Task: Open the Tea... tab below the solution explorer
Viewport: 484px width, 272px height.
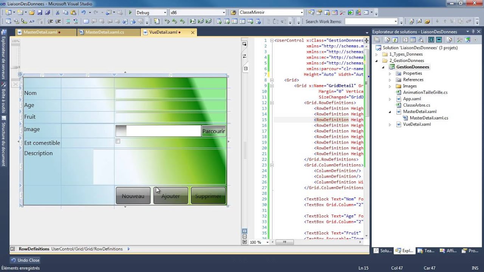Action: (x=426, y=250)
